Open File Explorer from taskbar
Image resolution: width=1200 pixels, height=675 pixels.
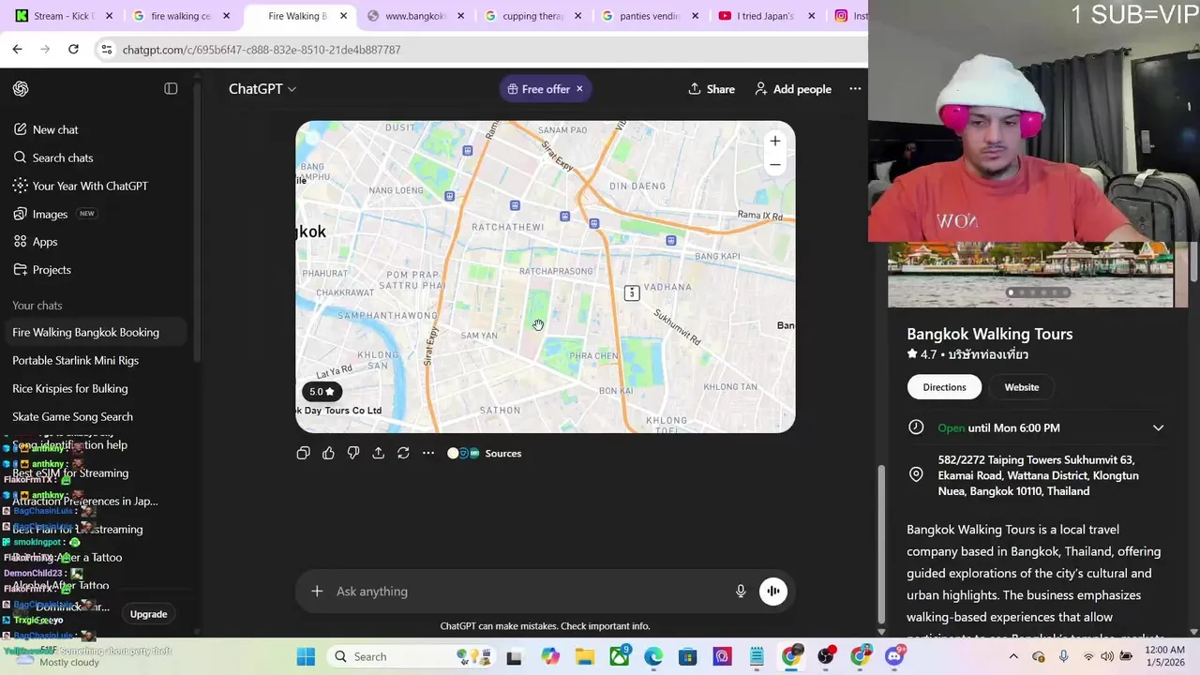pyautogui.click(x=584, y=656)
